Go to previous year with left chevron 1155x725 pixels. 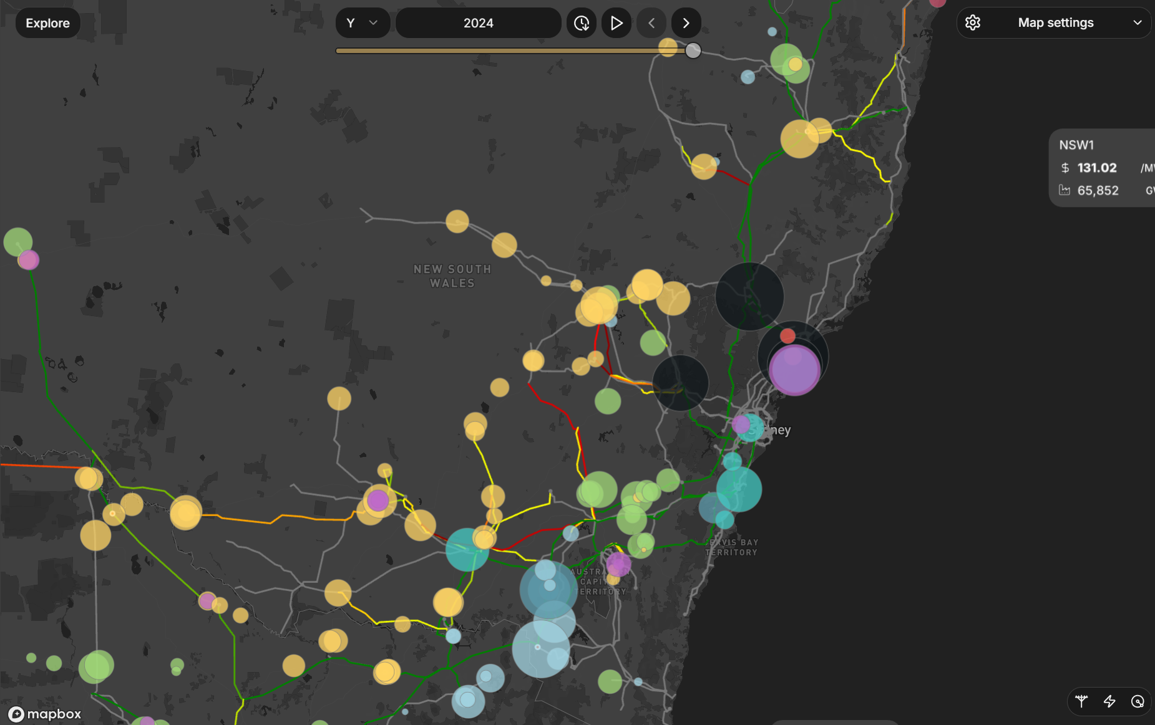[651, 23]
